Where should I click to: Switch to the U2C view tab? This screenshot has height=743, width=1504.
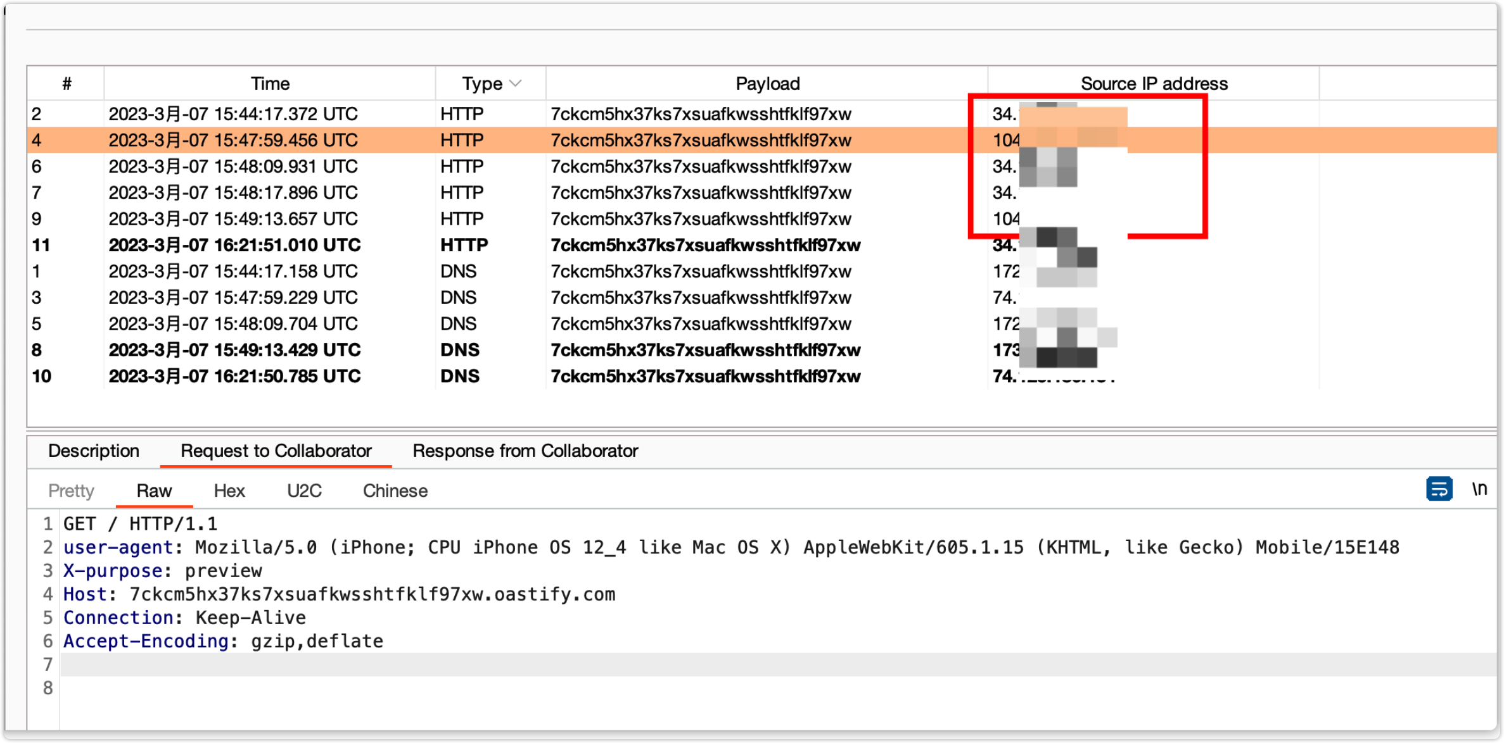[x=304, y=490]
